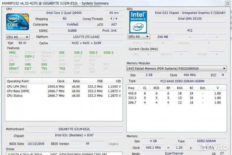Click the BIOS Version FF field
This screenshot has width=232, height=155.
pos(88,144)
